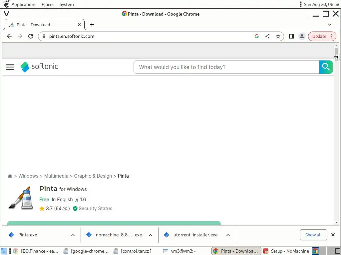Click the Update button in Chrome
Image resolution: width=341 pixels, height=255 pixels.
(319, 36)
